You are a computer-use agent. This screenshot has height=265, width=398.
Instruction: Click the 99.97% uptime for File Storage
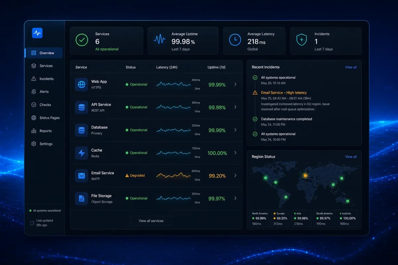point(217,199)
